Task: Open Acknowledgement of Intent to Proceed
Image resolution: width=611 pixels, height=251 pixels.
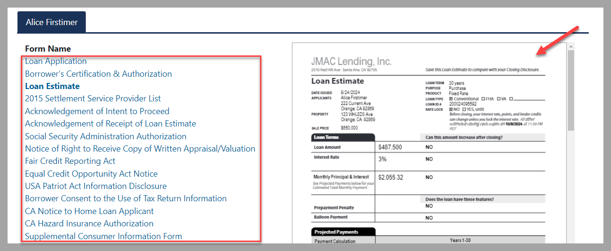Action: coord(97,111)
